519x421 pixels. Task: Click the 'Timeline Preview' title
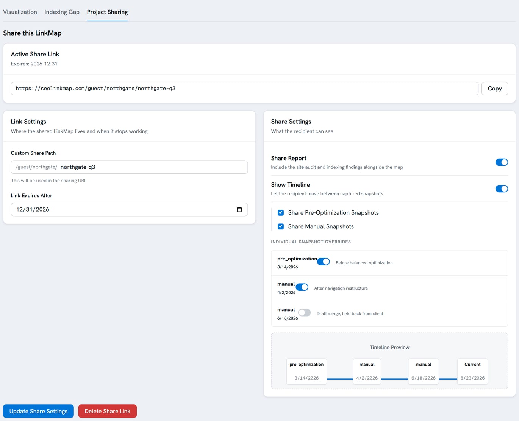(389, 347)
